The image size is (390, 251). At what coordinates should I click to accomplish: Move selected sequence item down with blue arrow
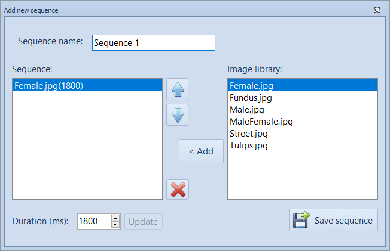177,114
